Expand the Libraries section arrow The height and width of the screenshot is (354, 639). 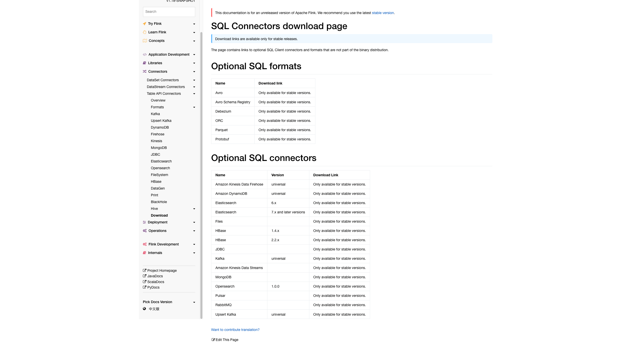coord(194,63)
